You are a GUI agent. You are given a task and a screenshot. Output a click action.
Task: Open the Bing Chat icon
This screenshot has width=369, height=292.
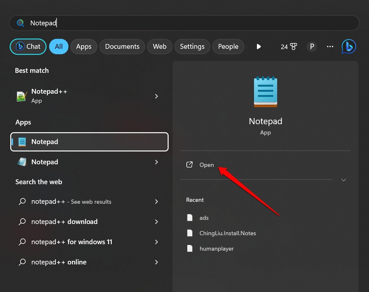click(349, 46)
